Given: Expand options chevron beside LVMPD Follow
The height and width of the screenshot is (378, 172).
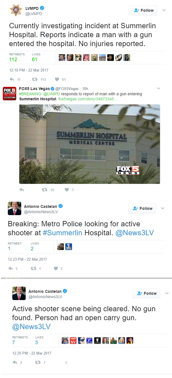Looking at the screenshot, I should click(x=164, y=10).
